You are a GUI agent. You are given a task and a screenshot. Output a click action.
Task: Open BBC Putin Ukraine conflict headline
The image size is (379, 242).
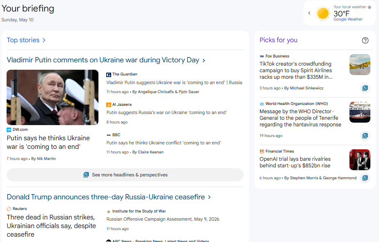tap(164, 143)
